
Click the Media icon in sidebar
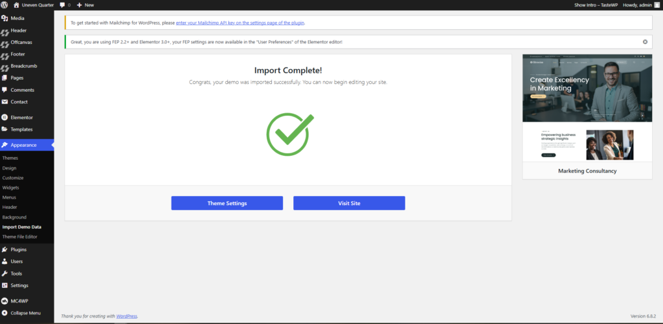pos(5,19)
